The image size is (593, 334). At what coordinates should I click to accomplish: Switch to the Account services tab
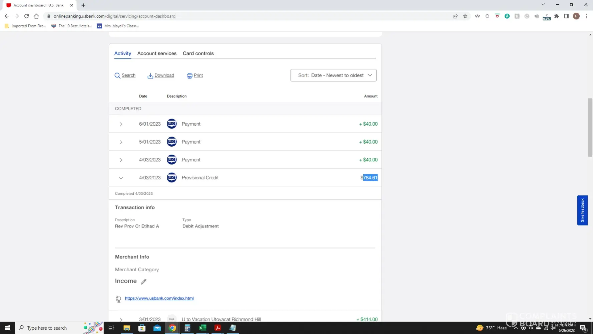point(157,53)
